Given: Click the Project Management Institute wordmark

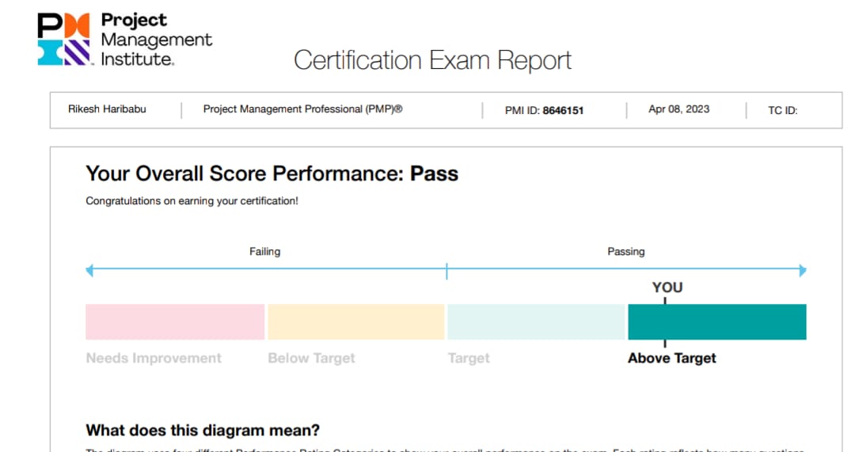Looking at the screenshot, I should pos(157,40).
